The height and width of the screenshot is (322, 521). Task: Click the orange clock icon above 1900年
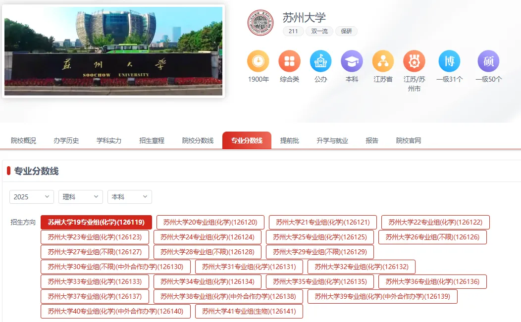(258, 61)
